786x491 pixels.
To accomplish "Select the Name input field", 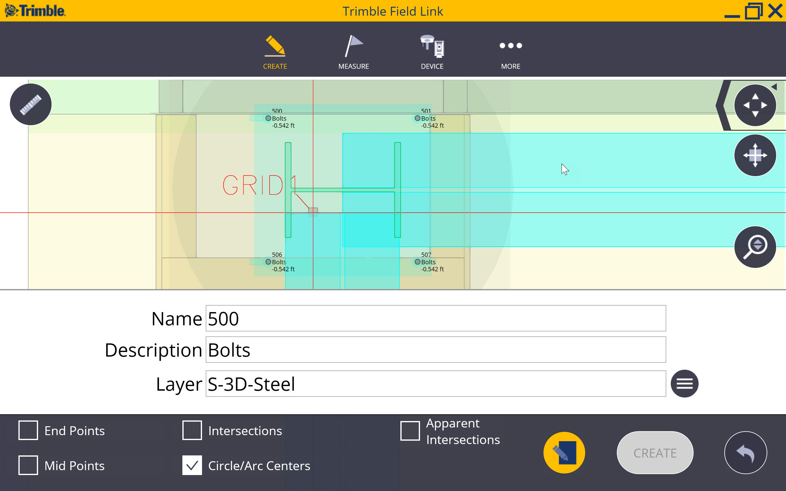I will pyautogui.click(x=436, y=318).
